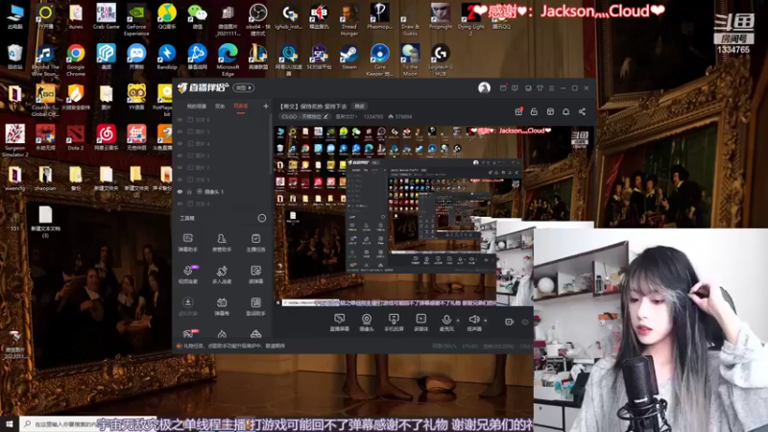This screenshot has height=432, width=768.
Task: Toggle visibility of the 图片 1 layer
Action: [x=180, y=156]
